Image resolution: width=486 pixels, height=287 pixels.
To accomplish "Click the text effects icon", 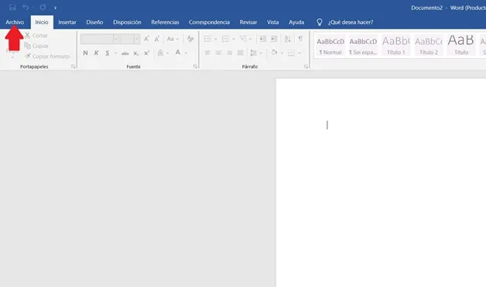I will pos(160,53).
